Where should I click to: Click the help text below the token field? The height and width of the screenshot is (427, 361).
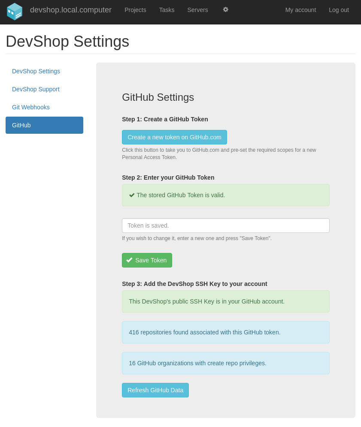[197, 238]
